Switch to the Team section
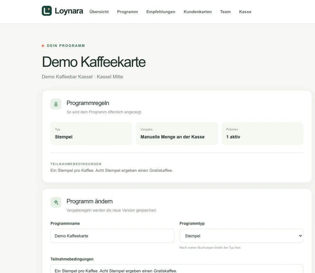Viewport: 315px width, 273px height. coord(225,12)
